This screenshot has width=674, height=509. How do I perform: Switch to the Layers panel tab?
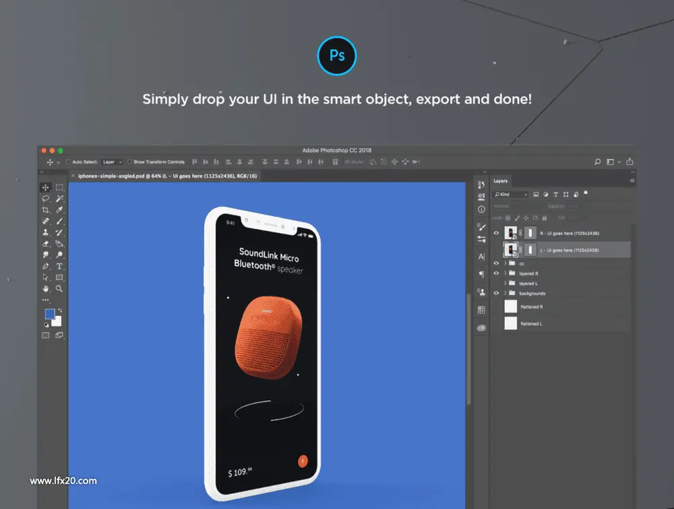[x=500, y=181]
